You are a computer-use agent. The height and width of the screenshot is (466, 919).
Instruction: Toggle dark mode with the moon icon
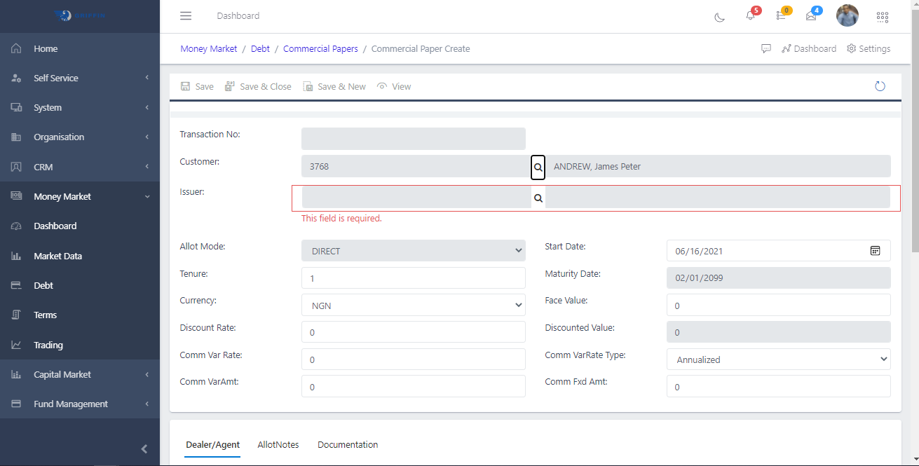click(719, 16)
